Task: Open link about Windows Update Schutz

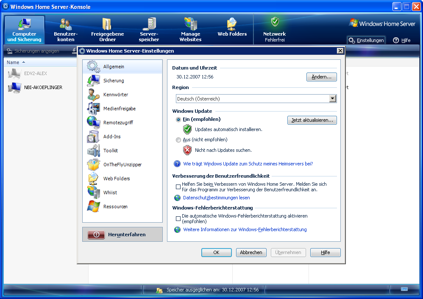Action: click(x=248, y=164)
